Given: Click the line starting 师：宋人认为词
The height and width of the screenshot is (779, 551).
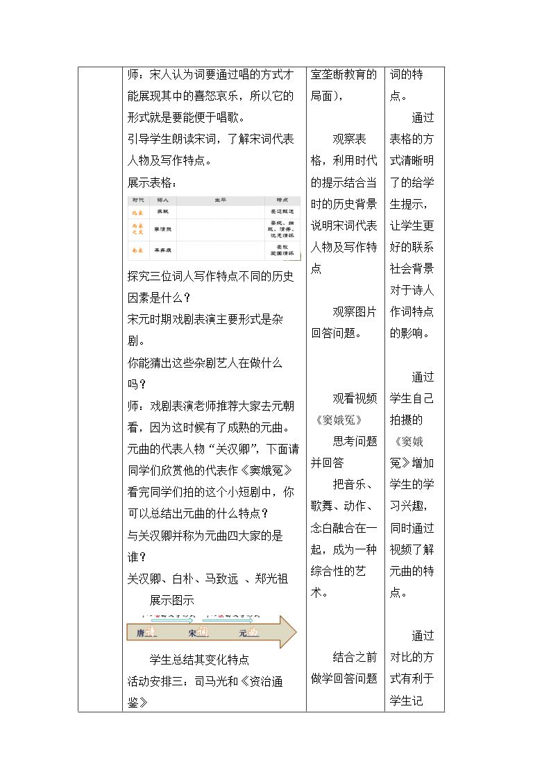Looking at the screenshot, I should 211,74.
